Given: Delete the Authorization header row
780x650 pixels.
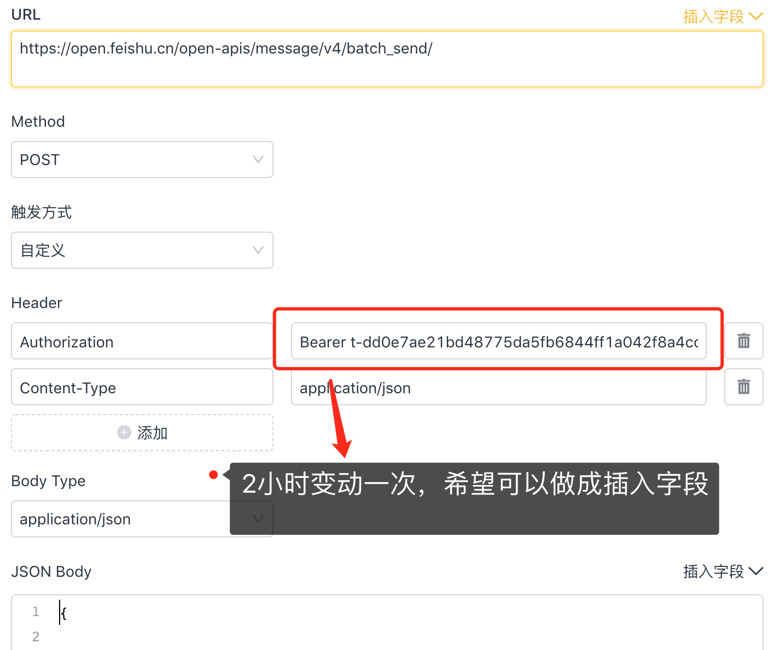Looking at the screenshot, I should (744, 341).
